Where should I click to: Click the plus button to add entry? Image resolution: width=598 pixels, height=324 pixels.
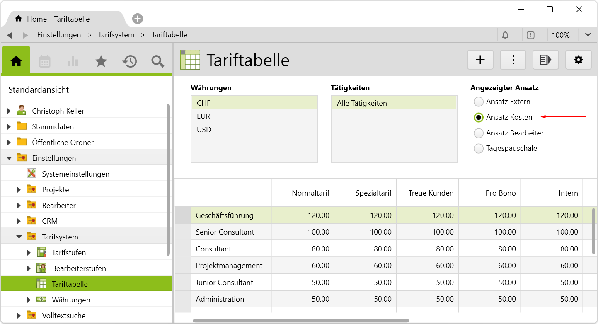[480, 60]
